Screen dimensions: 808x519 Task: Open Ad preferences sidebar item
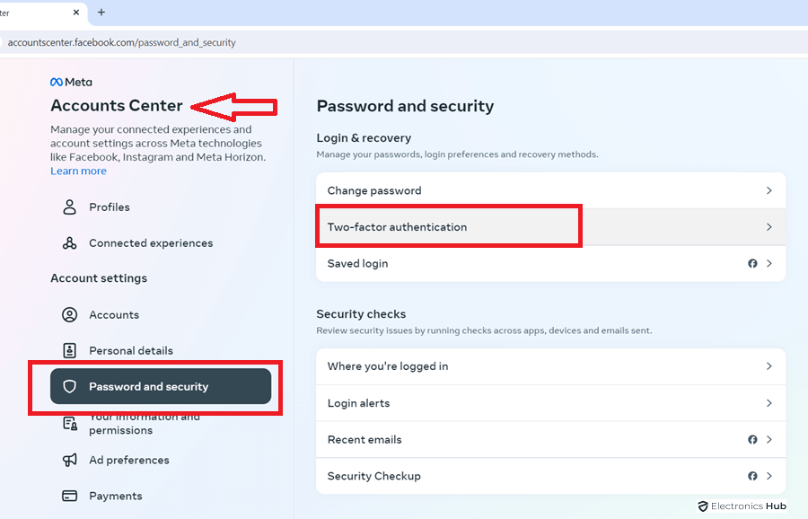128,460
